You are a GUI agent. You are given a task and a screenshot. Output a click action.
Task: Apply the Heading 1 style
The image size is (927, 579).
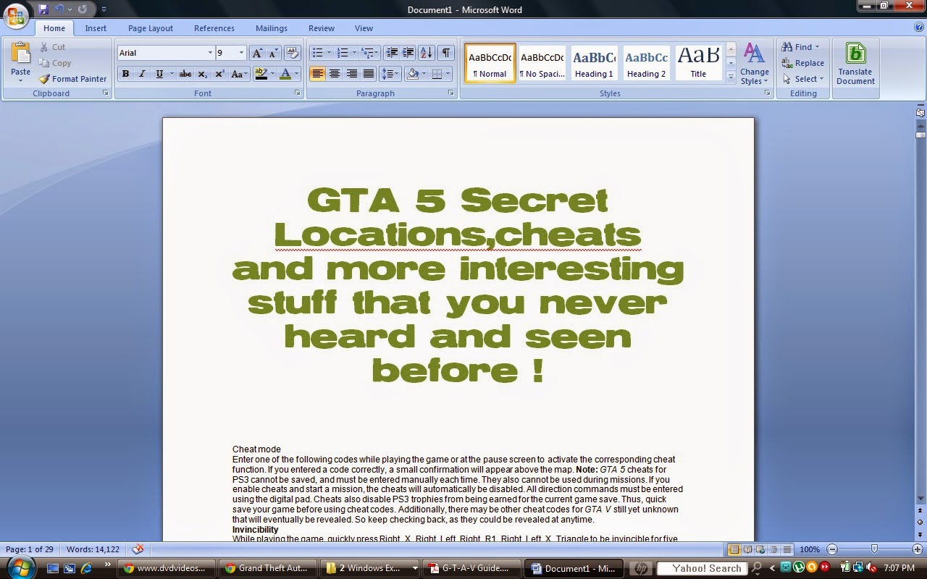(x=594, y=62)
